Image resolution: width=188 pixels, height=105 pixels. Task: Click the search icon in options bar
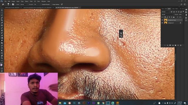tap(182, 4)
